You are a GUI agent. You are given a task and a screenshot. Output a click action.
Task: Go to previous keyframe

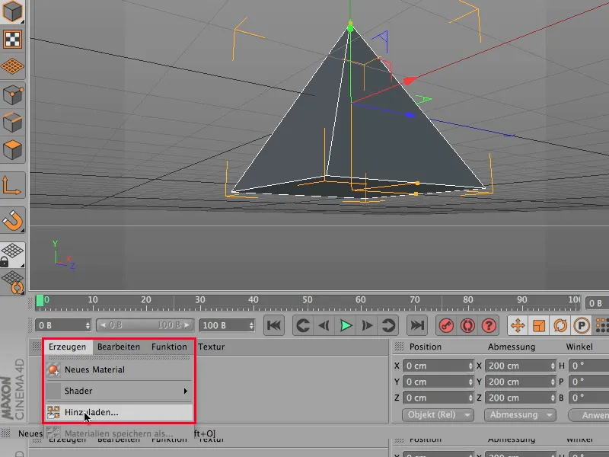coord(302,325)
